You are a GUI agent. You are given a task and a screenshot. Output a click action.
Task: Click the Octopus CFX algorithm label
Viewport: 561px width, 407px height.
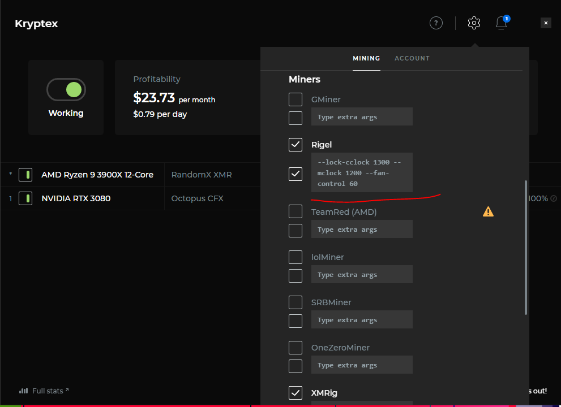(197, 198)
